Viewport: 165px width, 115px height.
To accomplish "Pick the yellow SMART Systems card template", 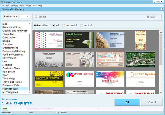I will pos(49,79).
